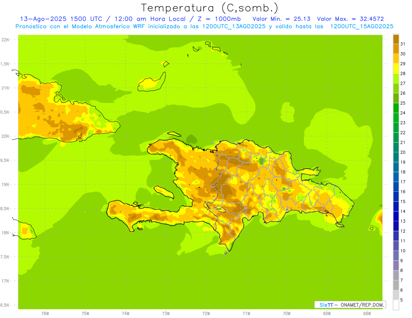The height and width of the screenshot is (318, 412).
Task: Click the 'Valor Max. = 32.4572' readout
Action: (x=351, y=19)
